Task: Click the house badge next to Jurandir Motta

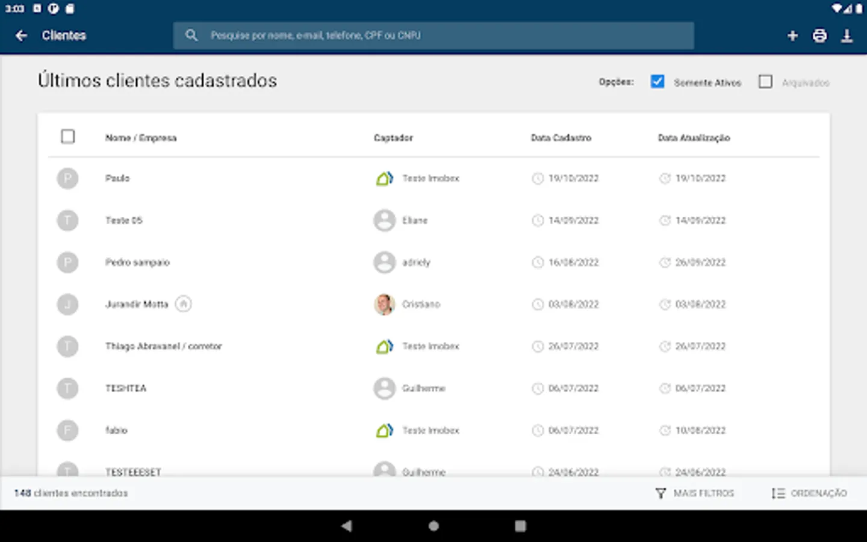Action: 183,304
